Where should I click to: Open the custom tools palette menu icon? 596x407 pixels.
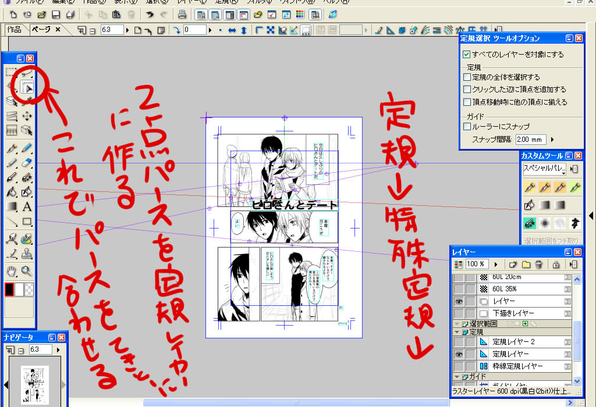coord(574,169)
